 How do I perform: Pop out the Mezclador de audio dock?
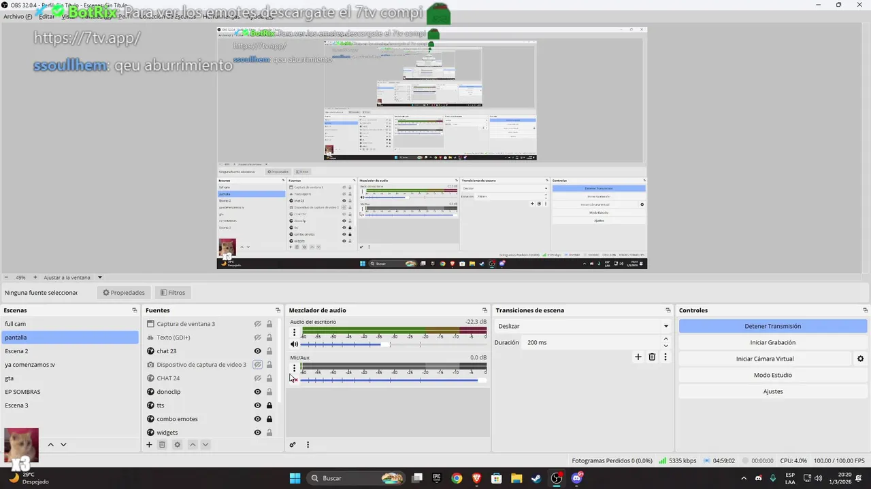click(484, 310)
